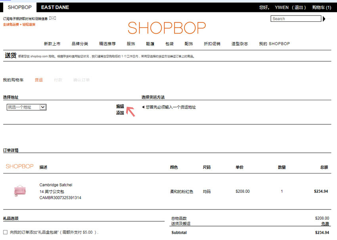Click the 总物品数 label
This screenshot has width=337, height=240.
click(179, 219)
